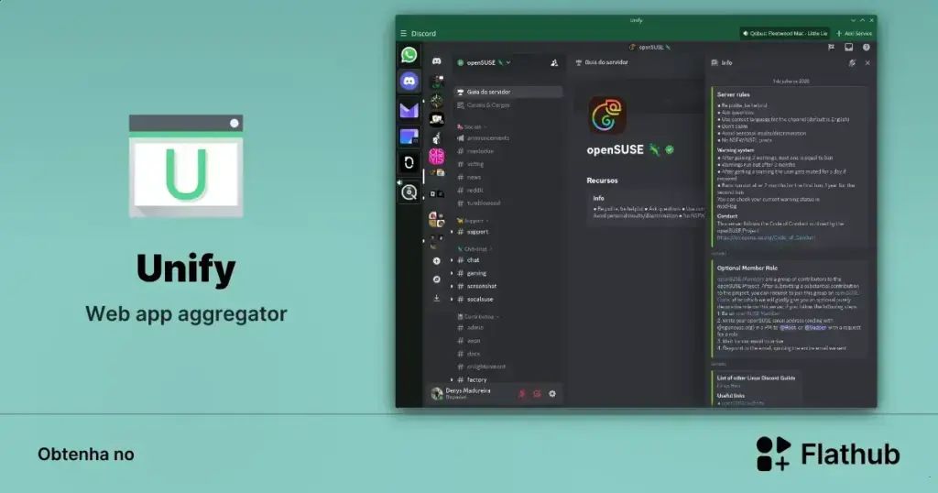The height and width of the screenshot is (493, 938).
Task: Click the Info resource card under Recursos
Action: coord(646,207)
